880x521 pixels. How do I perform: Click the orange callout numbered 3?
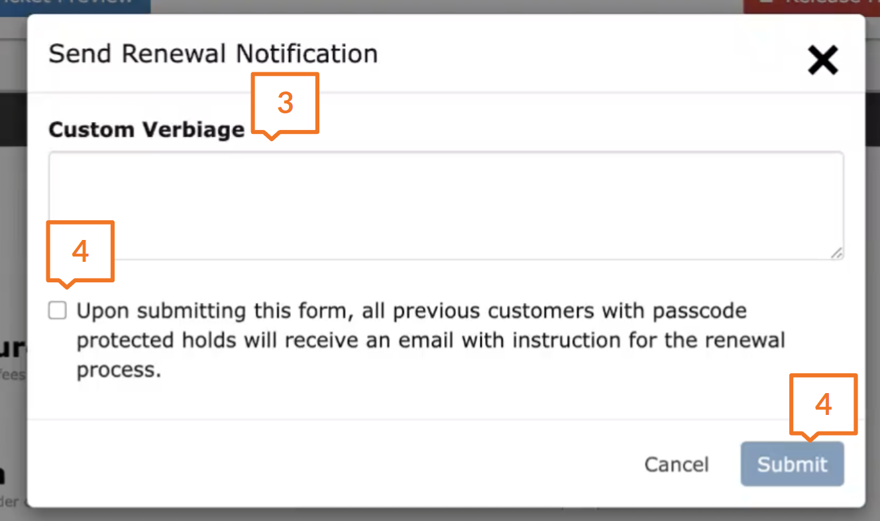tap(285, 103)
